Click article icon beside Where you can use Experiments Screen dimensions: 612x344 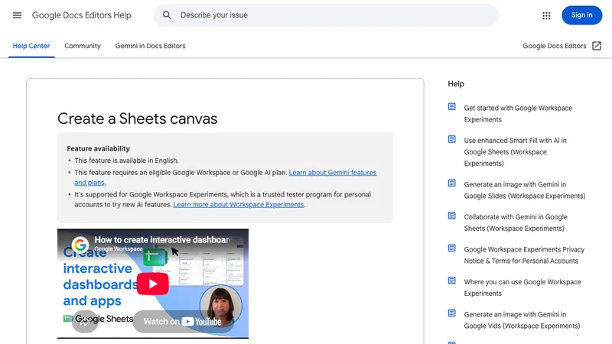coord(451,281)
